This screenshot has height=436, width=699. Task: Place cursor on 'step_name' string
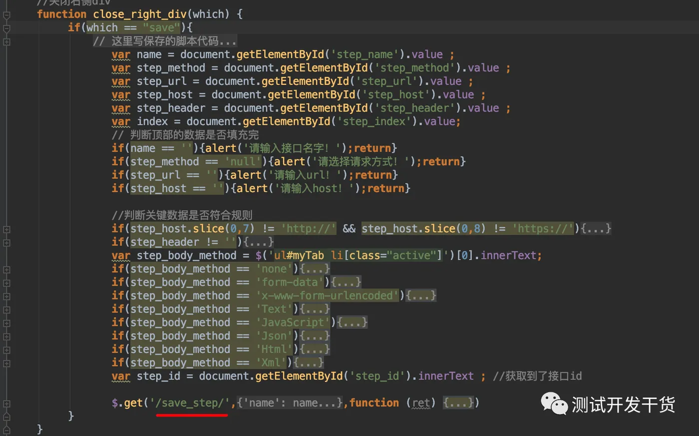coord(364,54)
